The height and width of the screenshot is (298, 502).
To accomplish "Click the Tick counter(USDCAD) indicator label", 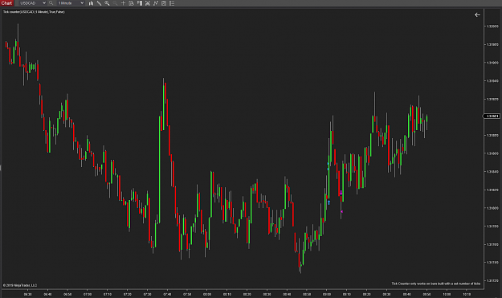I will tap(34, 12).
